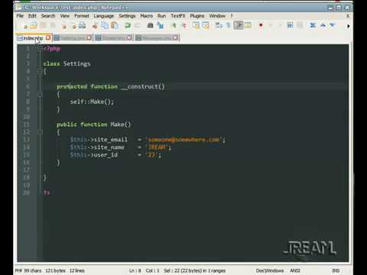Toggle word wrap in the toolbar
This screenshot has width=367, height=275.
click(219, 25)
